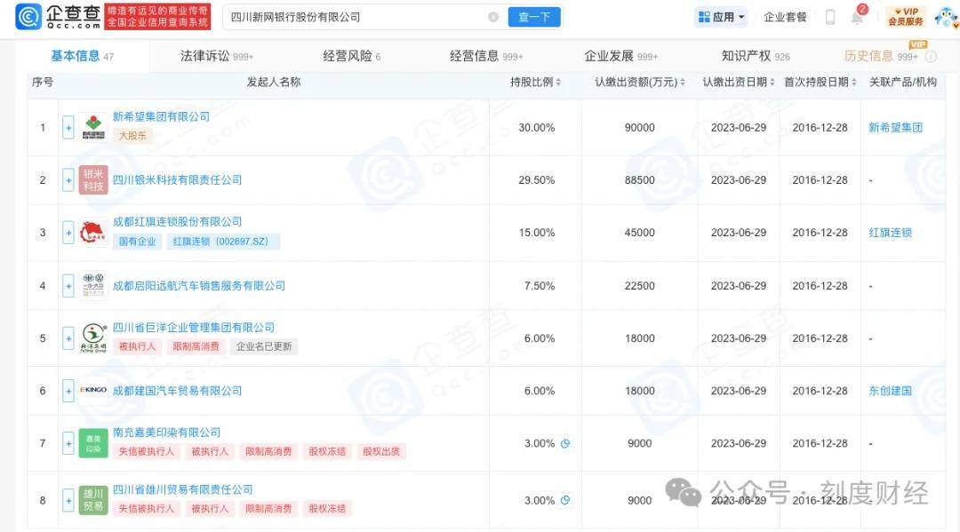The height and width of the screenshot is (532, 960).
Task: Expand row 8 四川省雄川贸易 plus button
Action: [x=68, y=500]
